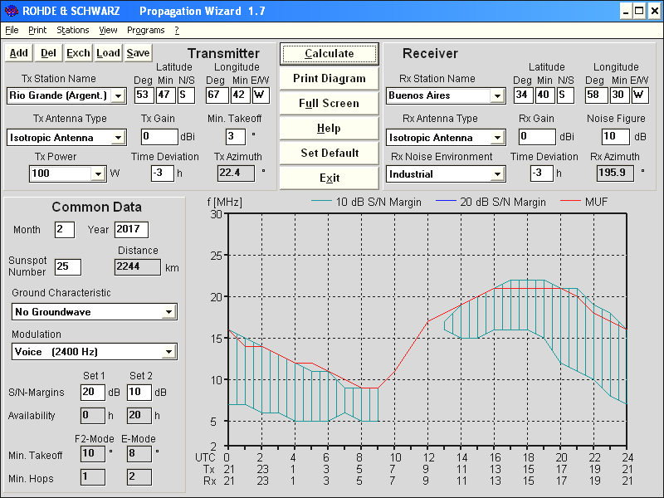
Task: Click the Tx longitude degrees field
Action: [217, 95]
